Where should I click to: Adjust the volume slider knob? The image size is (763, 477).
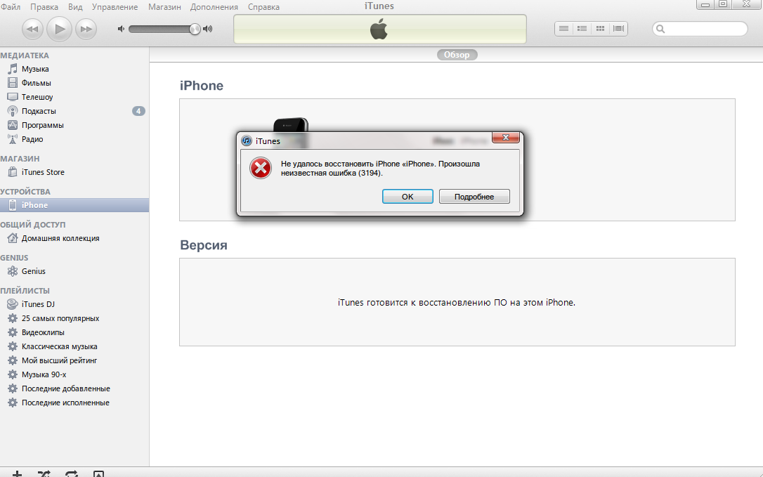click(195, 30)
